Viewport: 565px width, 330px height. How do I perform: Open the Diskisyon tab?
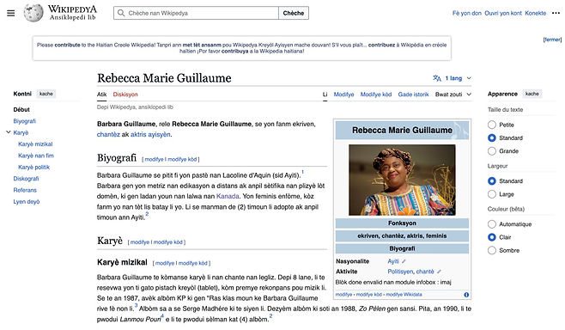click(x=125, y=95)
